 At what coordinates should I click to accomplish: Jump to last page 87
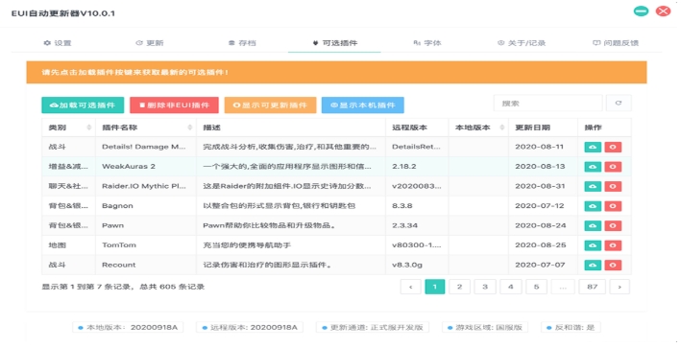[x=593, y=287]
